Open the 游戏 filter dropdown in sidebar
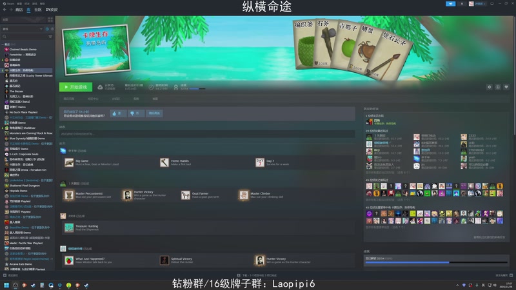 coord(23,29)
